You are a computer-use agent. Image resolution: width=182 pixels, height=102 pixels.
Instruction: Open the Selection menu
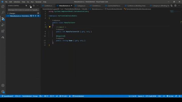(x=17, y=2)
